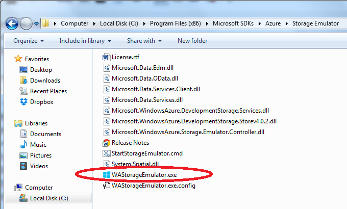The width and height of the screenshot is (347, 209).
Task: Select Program Files (x86) breadcrumb segment
Action: [175, 23]
